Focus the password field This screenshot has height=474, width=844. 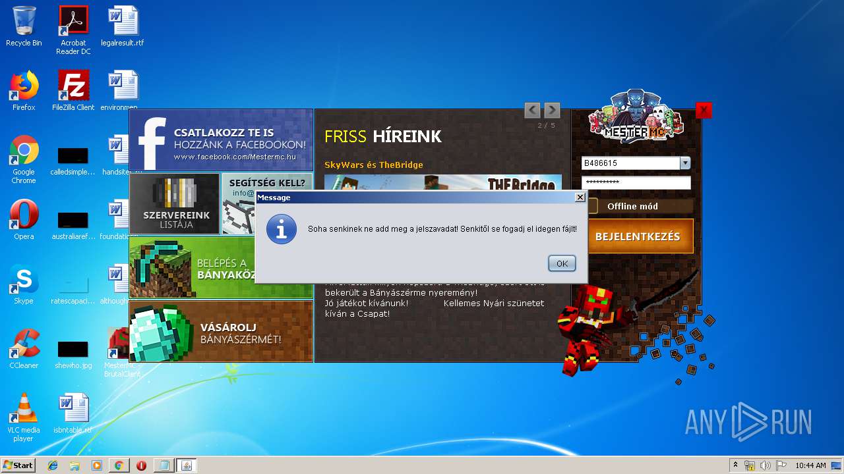tap(636, 182)
